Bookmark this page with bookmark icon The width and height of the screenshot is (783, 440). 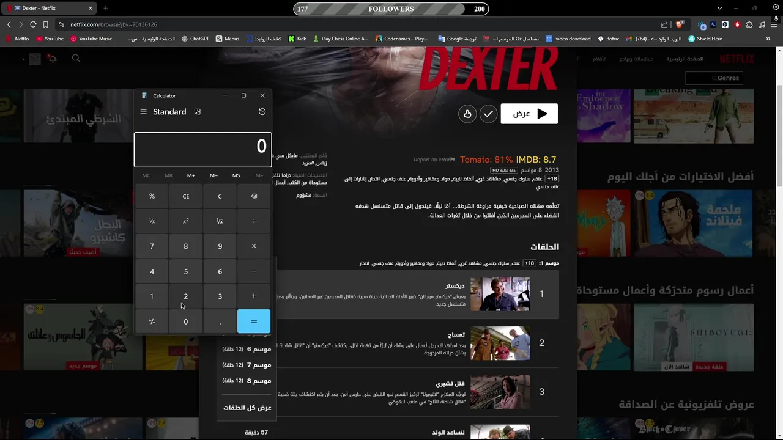(x=45, y=24)
